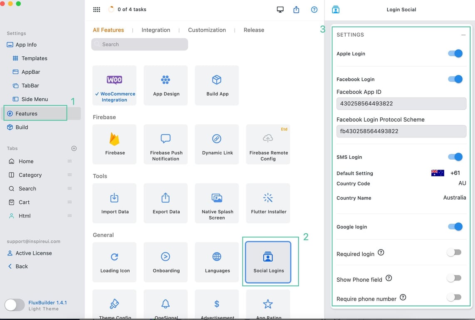The width and height of the screenshot is (475, 320).
Task: Open the help question mark icon
Action: point(314,10)
